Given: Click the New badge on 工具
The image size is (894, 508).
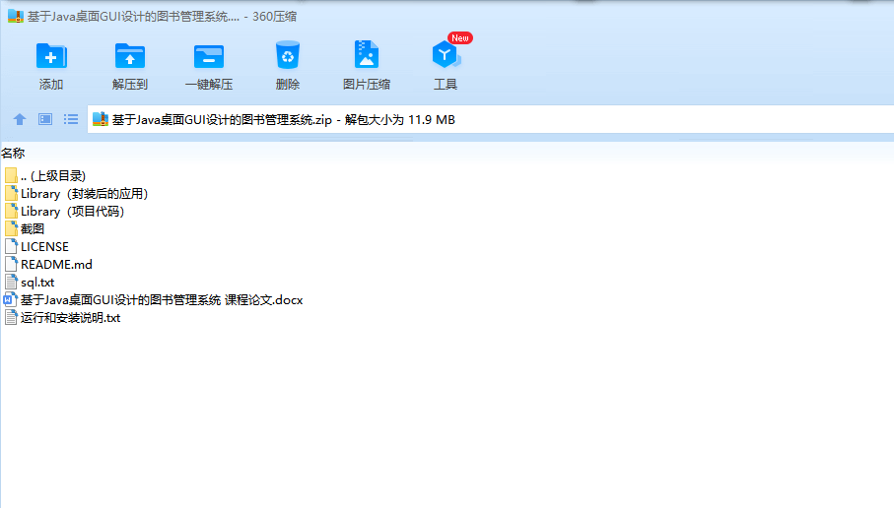Looking at the screenshot, I should [x=460, y=38].
